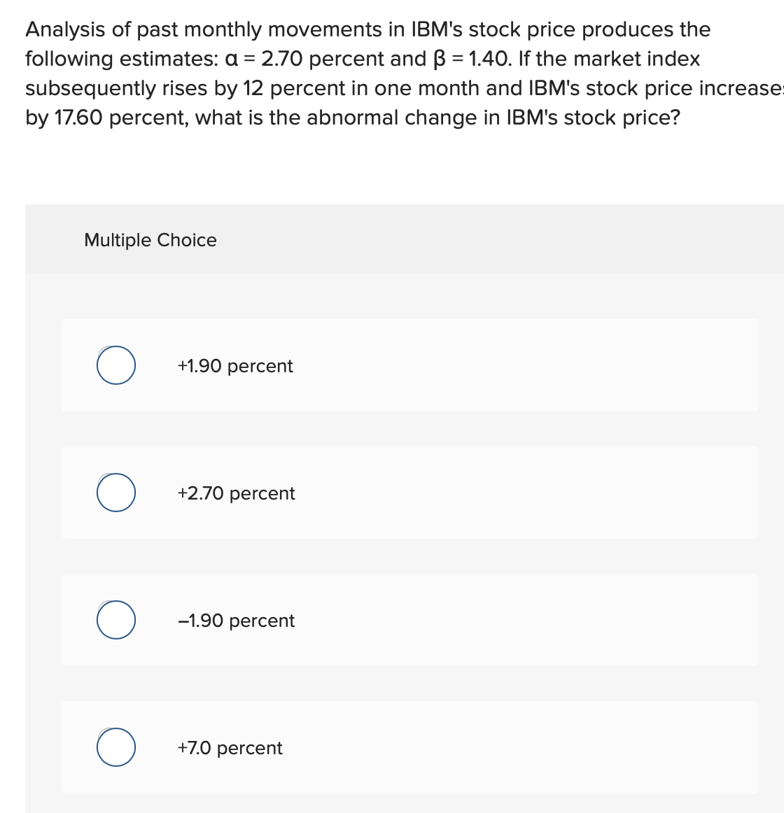Select the radio button for –1.90 percent

[116, 619]
